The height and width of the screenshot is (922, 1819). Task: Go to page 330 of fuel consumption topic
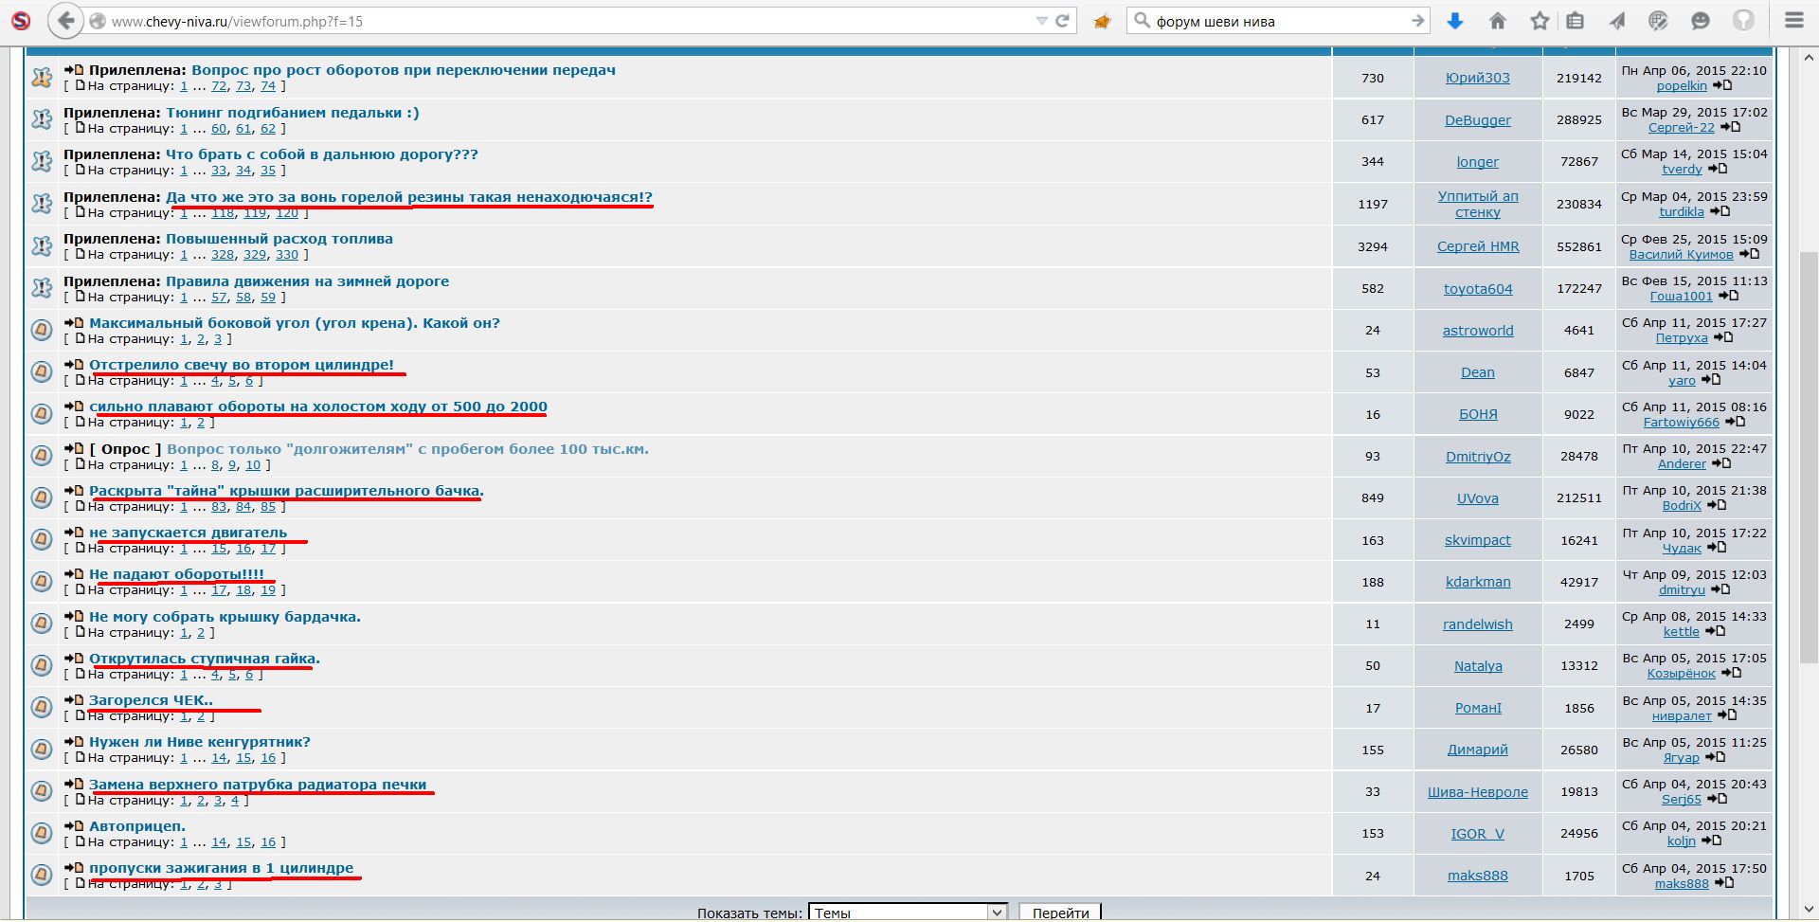pos(286,255)
